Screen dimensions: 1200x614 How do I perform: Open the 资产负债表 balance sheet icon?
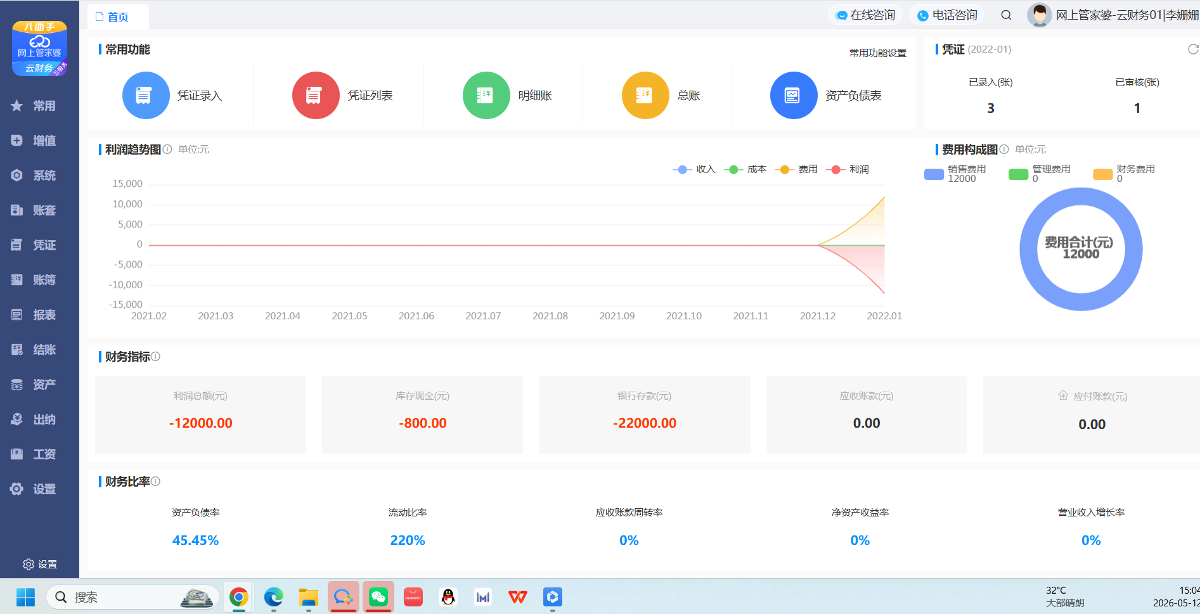[794, 96]
